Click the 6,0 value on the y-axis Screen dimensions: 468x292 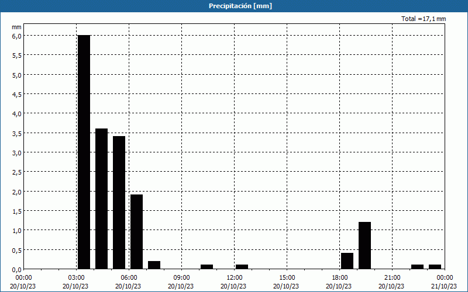click(x=17, y=36)
